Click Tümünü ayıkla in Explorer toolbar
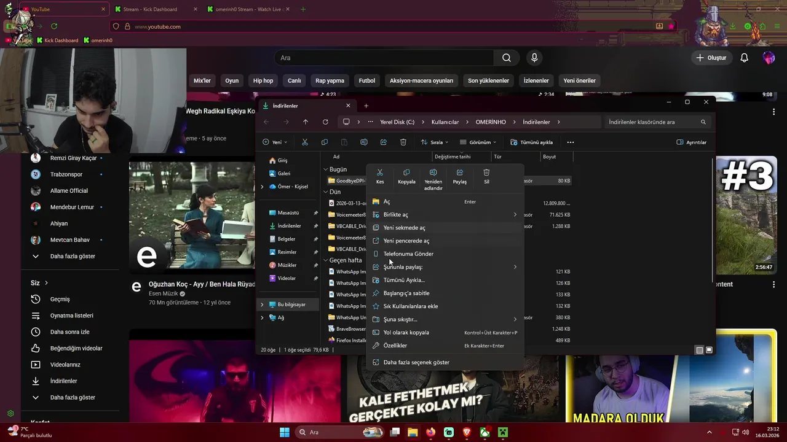The image size is (787, 442). pos(531,142)
